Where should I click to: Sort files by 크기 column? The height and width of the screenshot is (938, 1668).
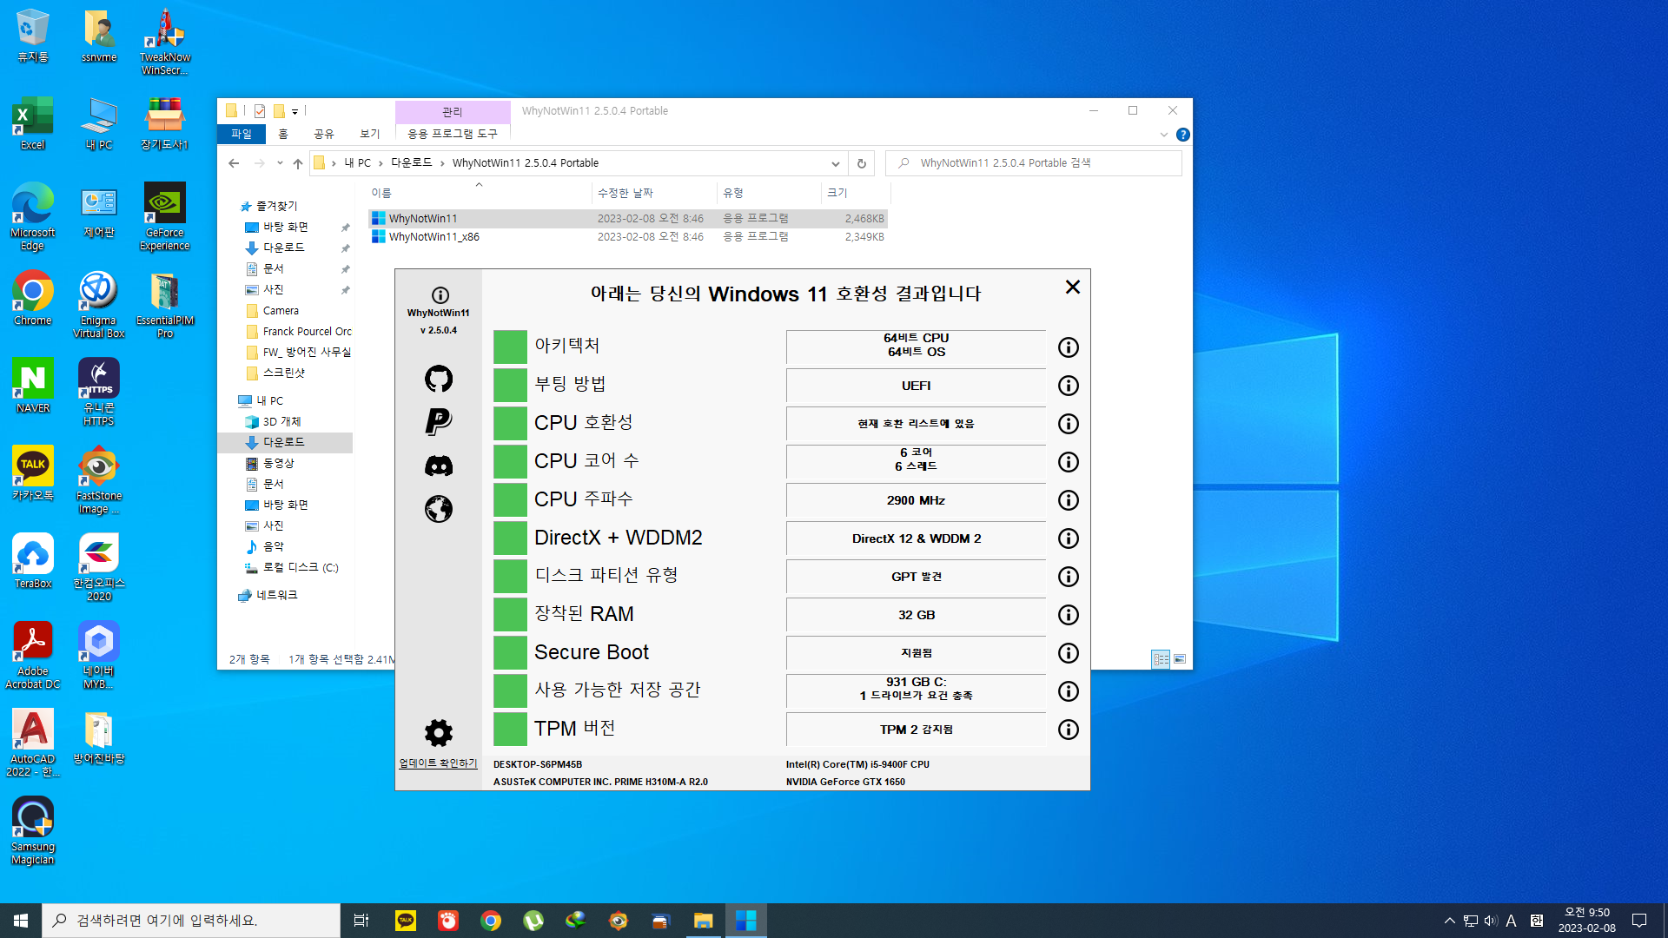(854, 193)
